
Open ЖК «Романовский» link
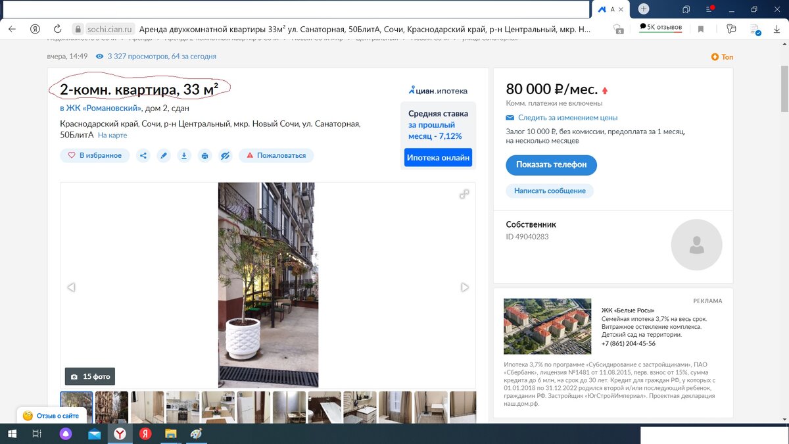[100, 108]
